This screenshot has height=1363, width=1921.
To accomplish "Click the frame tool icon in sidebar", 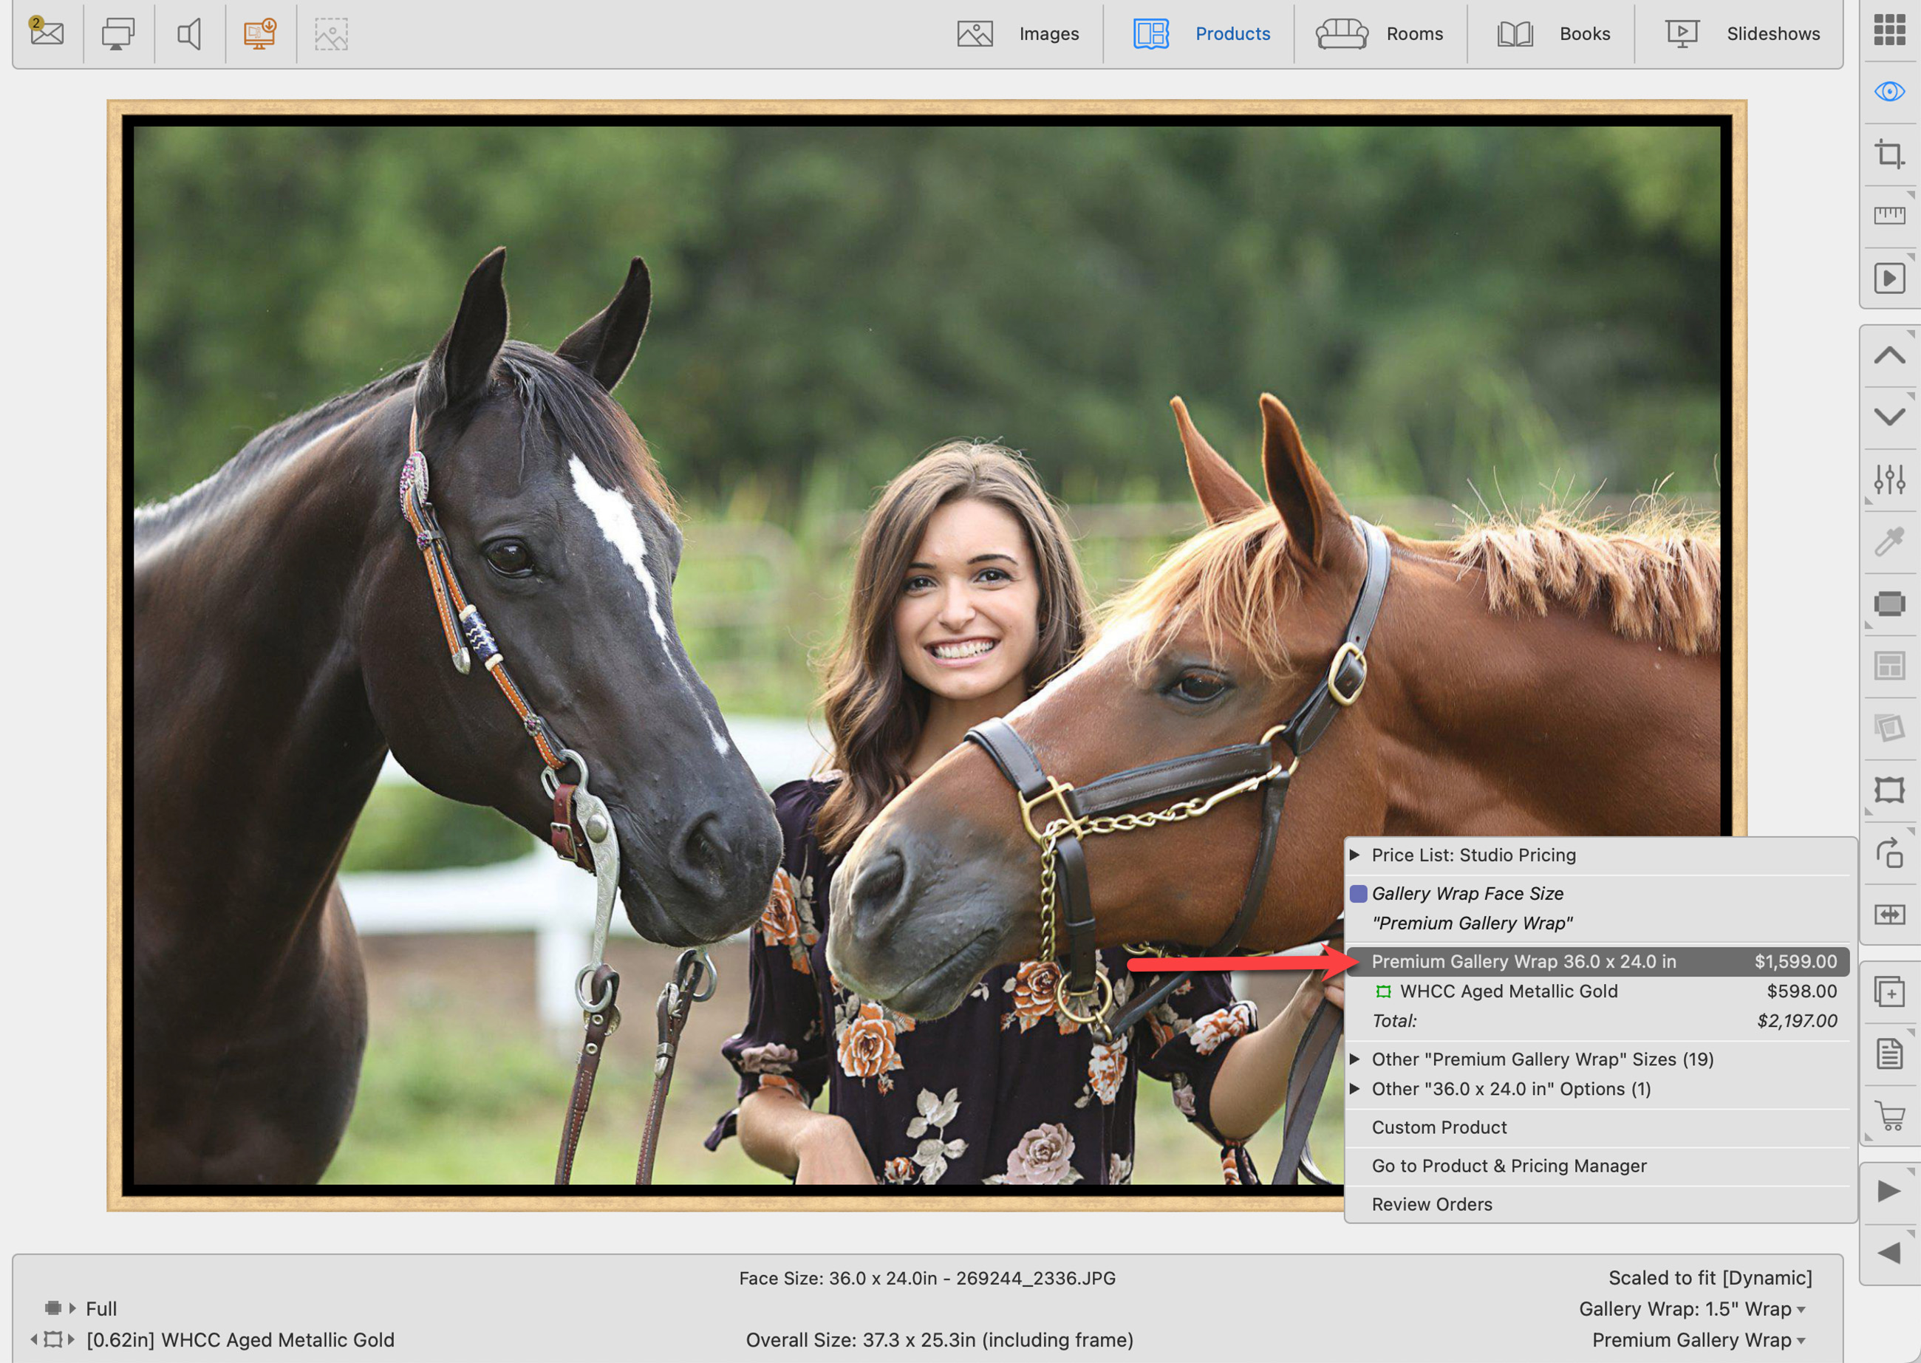I will click(1889, 790).
